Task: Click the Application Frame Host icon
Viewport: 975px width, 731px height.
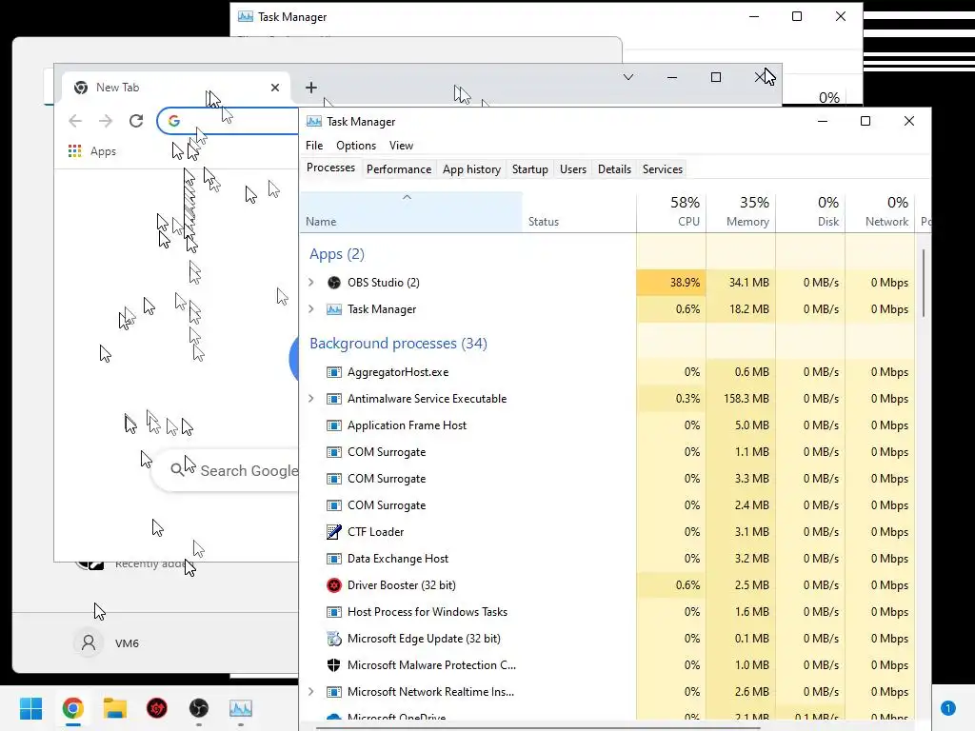Action: 334,425
